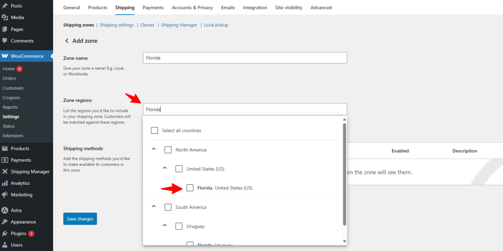Screen dimensions: 503x251
Task: Collapse the North America chevron
Action: point(154,150)
